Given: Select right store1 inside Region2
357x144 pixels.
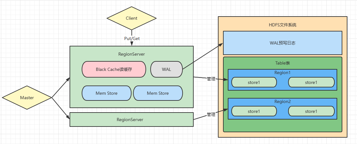Looking at the screenshot, I should click(x=311, y=111).
